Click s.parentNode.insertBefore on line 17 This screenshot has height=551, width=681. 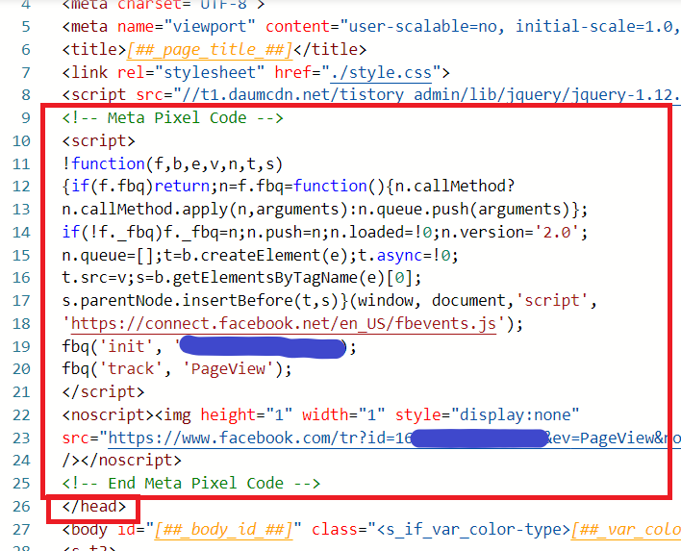pyautogui.click(x=178, y=300)
